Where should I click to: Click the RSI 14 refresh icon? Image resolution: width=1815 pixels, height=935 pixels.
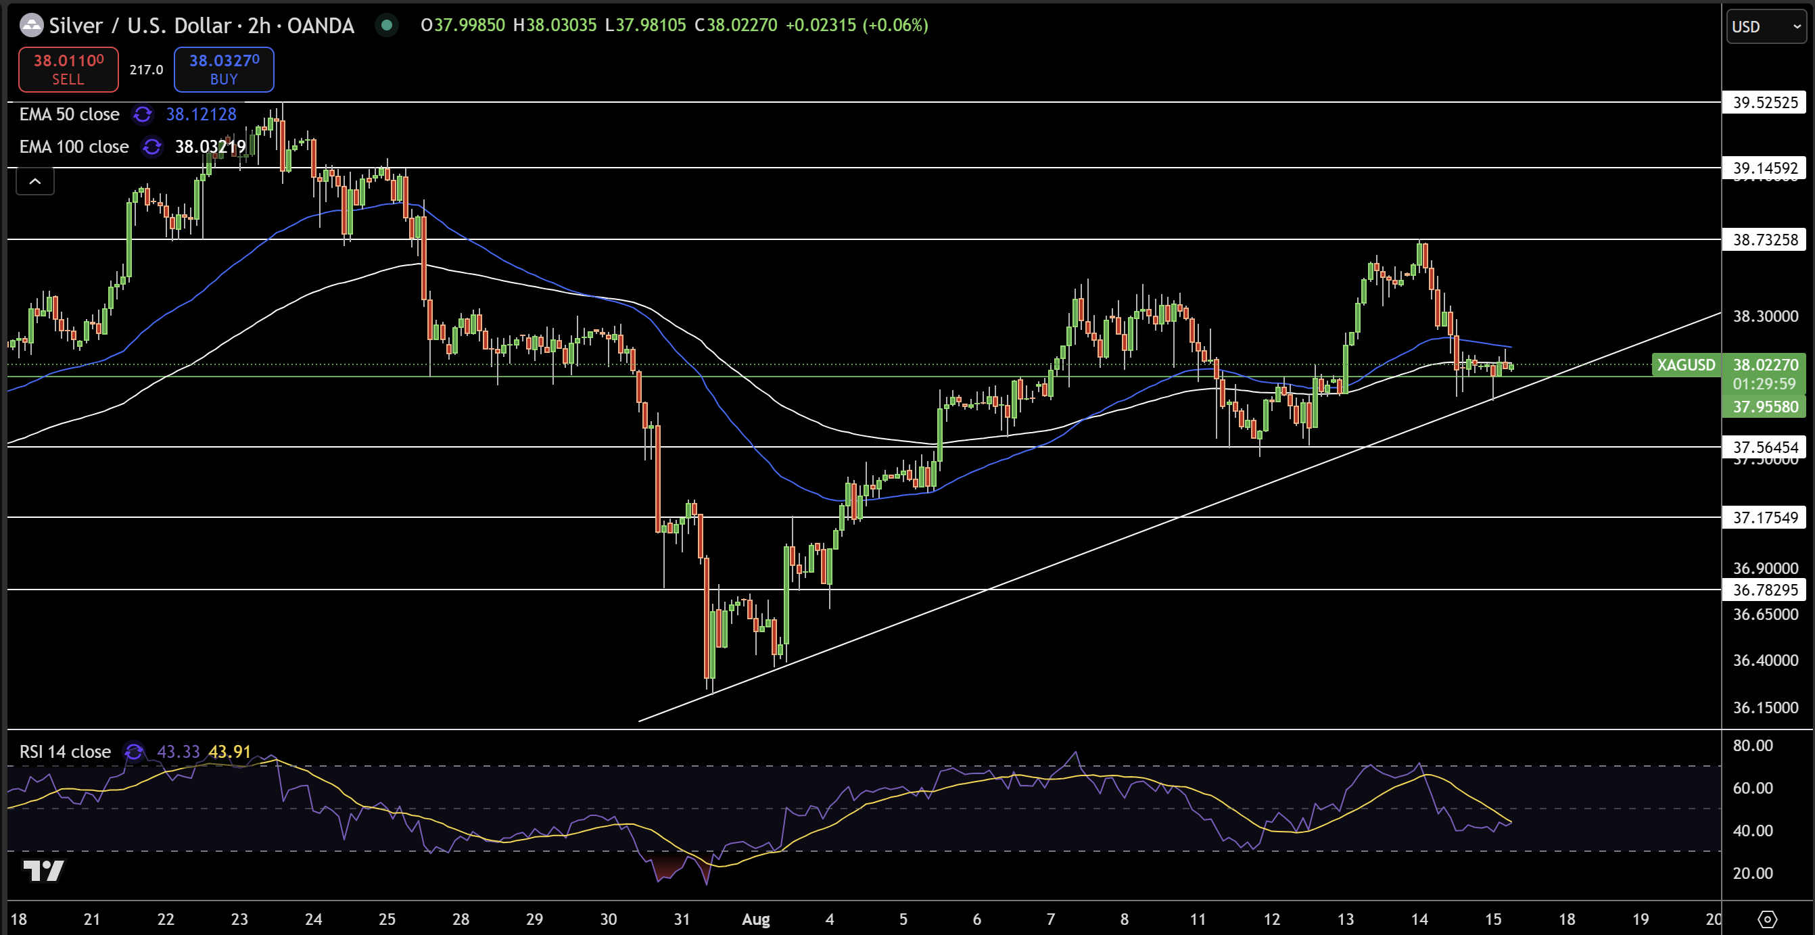(x=134, y=752)
